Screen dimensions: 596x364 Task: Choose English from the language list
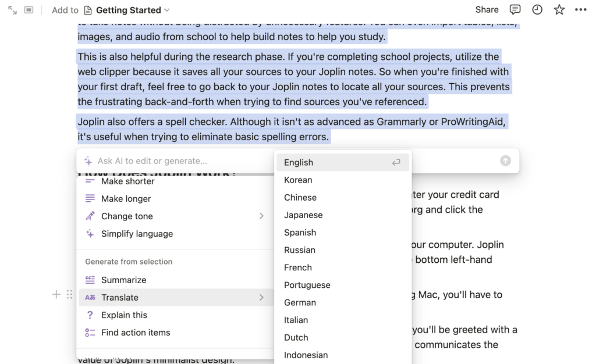pyautogui.click(x=298, y=162)
